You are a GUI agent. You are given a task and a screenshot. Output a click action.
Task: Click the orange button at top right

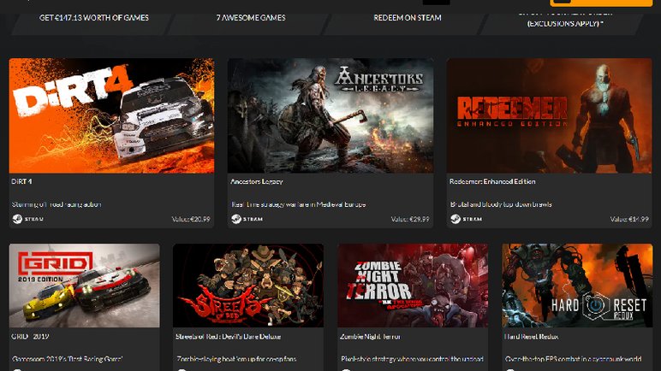tap(601, 3)
